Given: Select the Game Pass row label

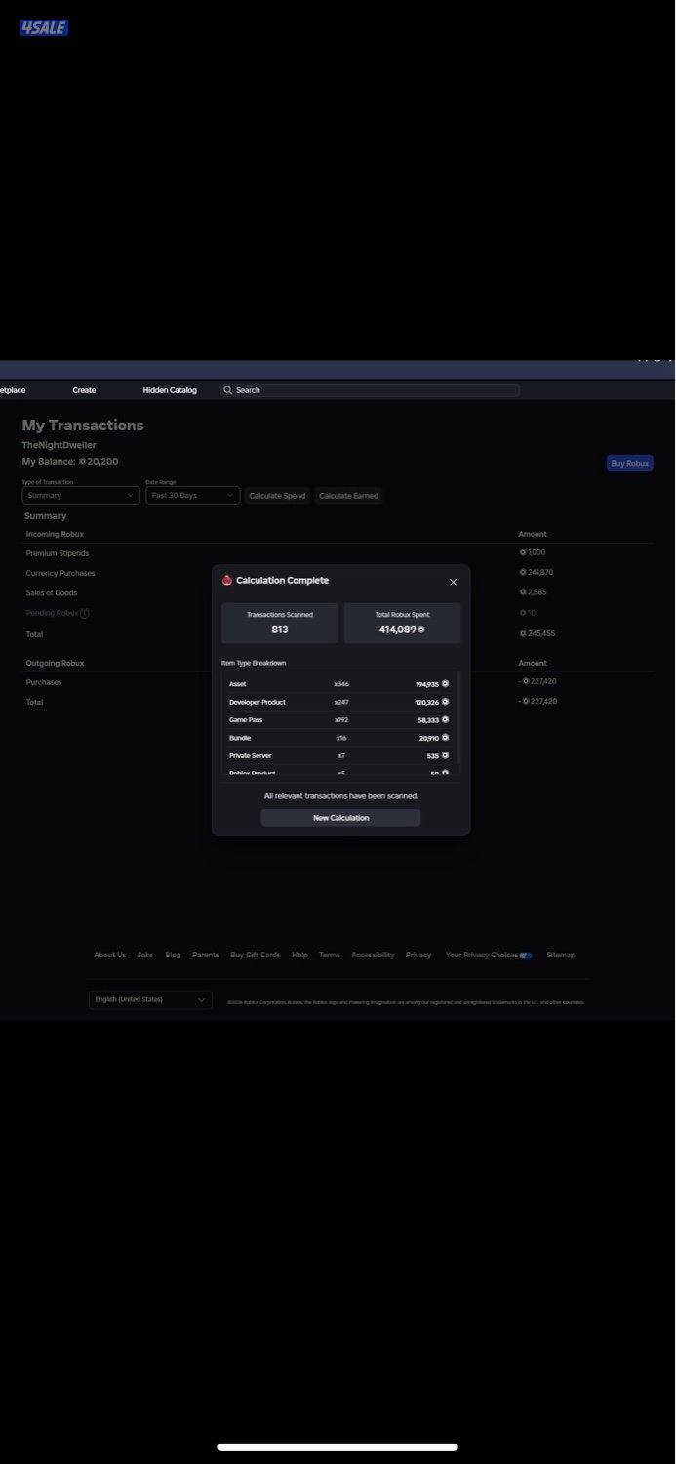Looking at the screenshot, I should point(246,720).
